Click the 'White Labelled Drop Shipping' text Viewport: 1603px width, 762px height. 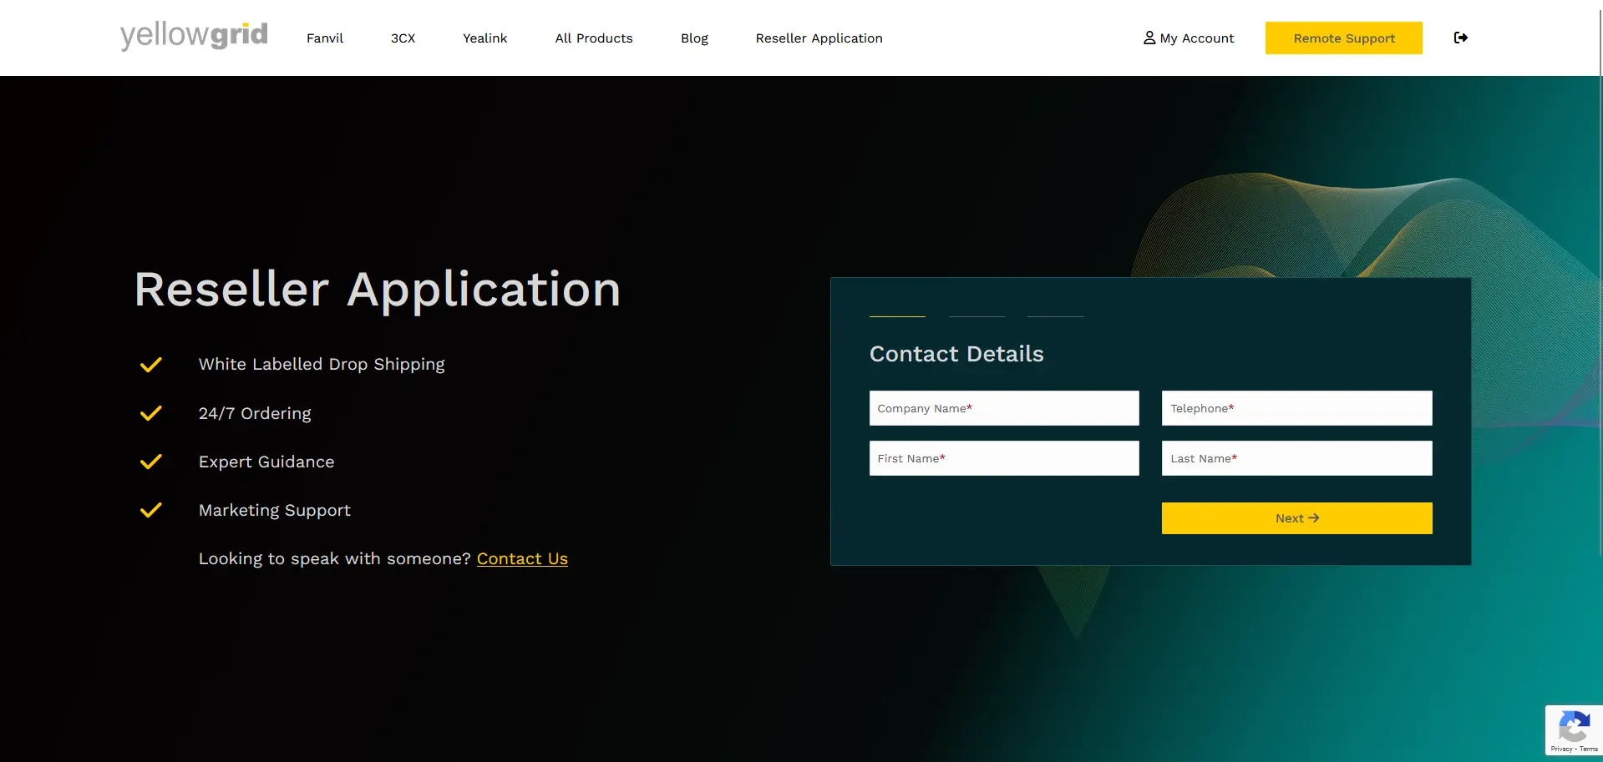[x=322, y=365]
